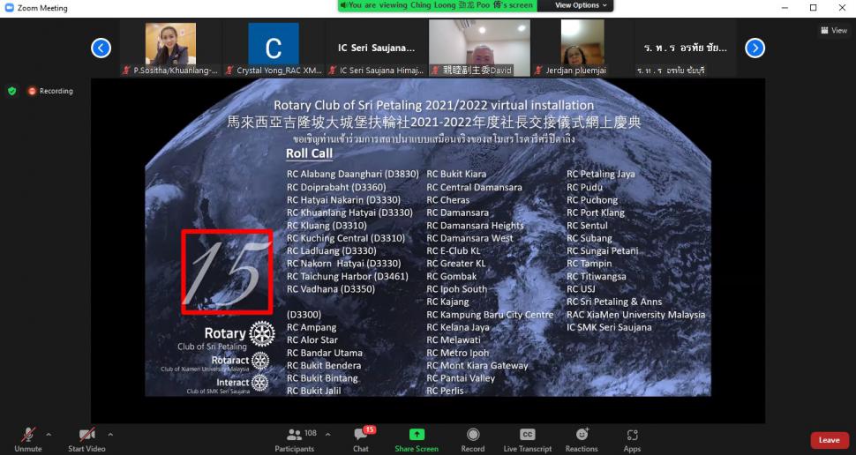The width and height of the screenshot is (856, 455).
Task: Start Video camera toggle
Action: [x=86, y=439]
